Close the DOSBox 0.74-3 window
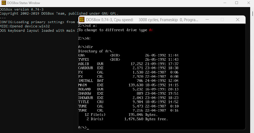Image resolution: width=254 pixels, height=133 pixels. tap(238, 20)
